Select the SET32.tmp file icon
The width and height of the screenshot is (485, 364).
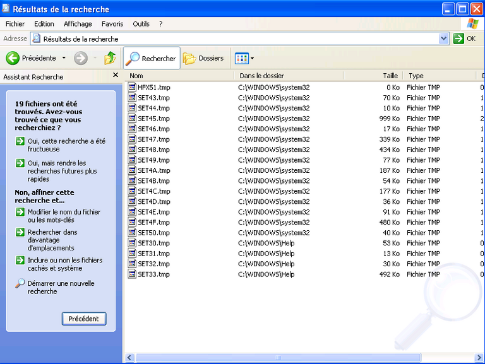(x=132, y=264)
